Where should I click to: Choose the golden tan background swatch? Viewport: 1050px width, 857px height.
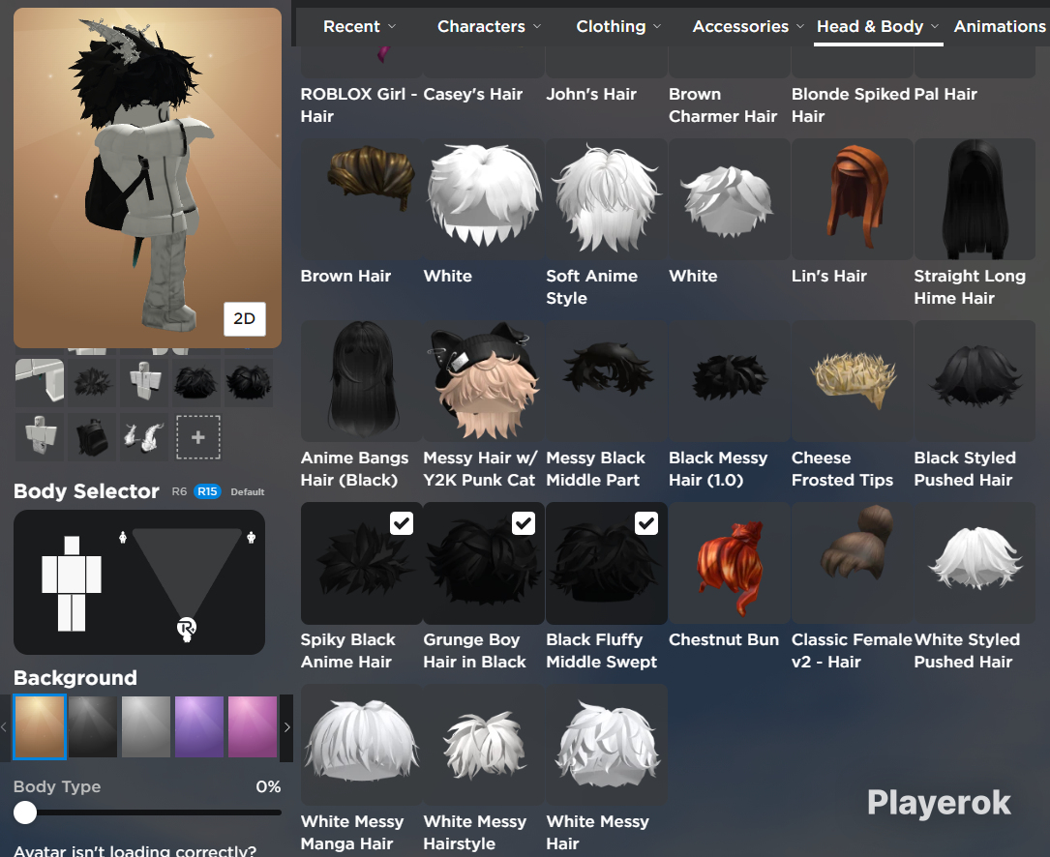click(x=40, y=726)
